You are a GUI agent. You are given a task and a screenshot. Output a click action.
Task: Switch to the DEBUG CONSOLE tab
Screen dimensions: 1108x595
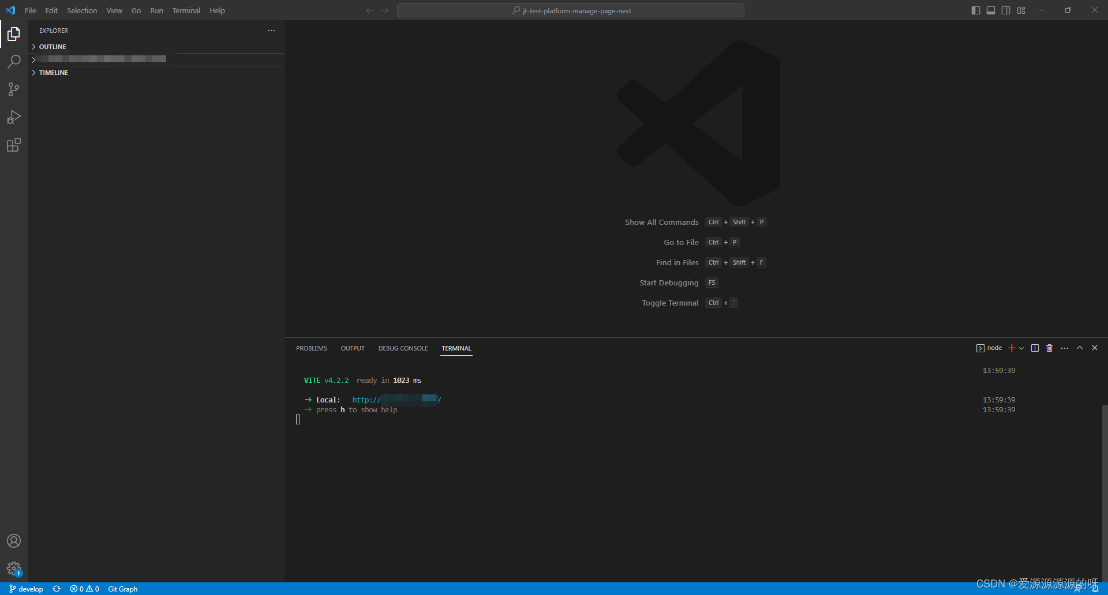coord(403,348)
